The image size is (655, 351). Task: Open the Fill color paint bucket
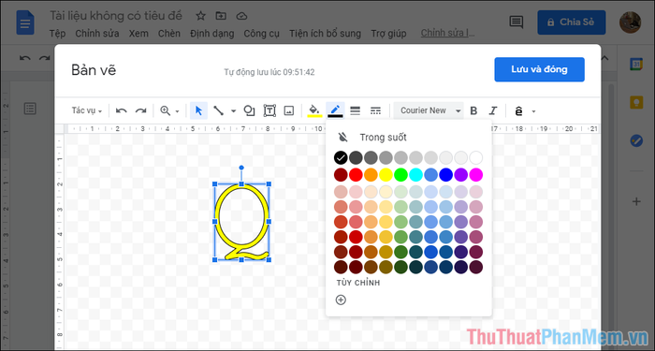(314, 110)
